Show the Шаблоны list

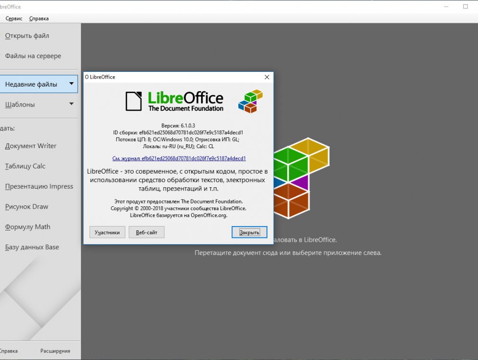tap(20, 105)
